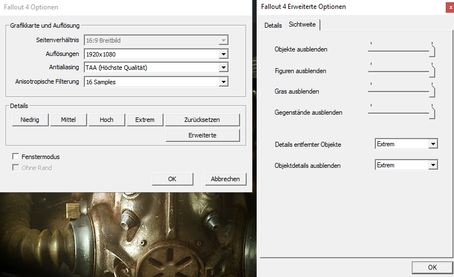Screen dimensions: 454x277
Task: Apply the Extrem detail preset button
Action: [x=145, y=120]
